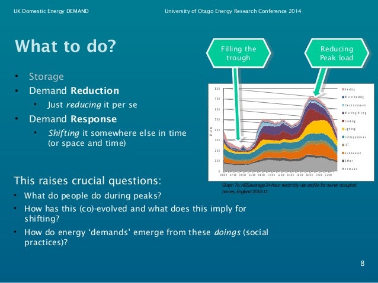
Task: Click 'University of Otago Energy Research Conference 2014' header
Action: 233,11
